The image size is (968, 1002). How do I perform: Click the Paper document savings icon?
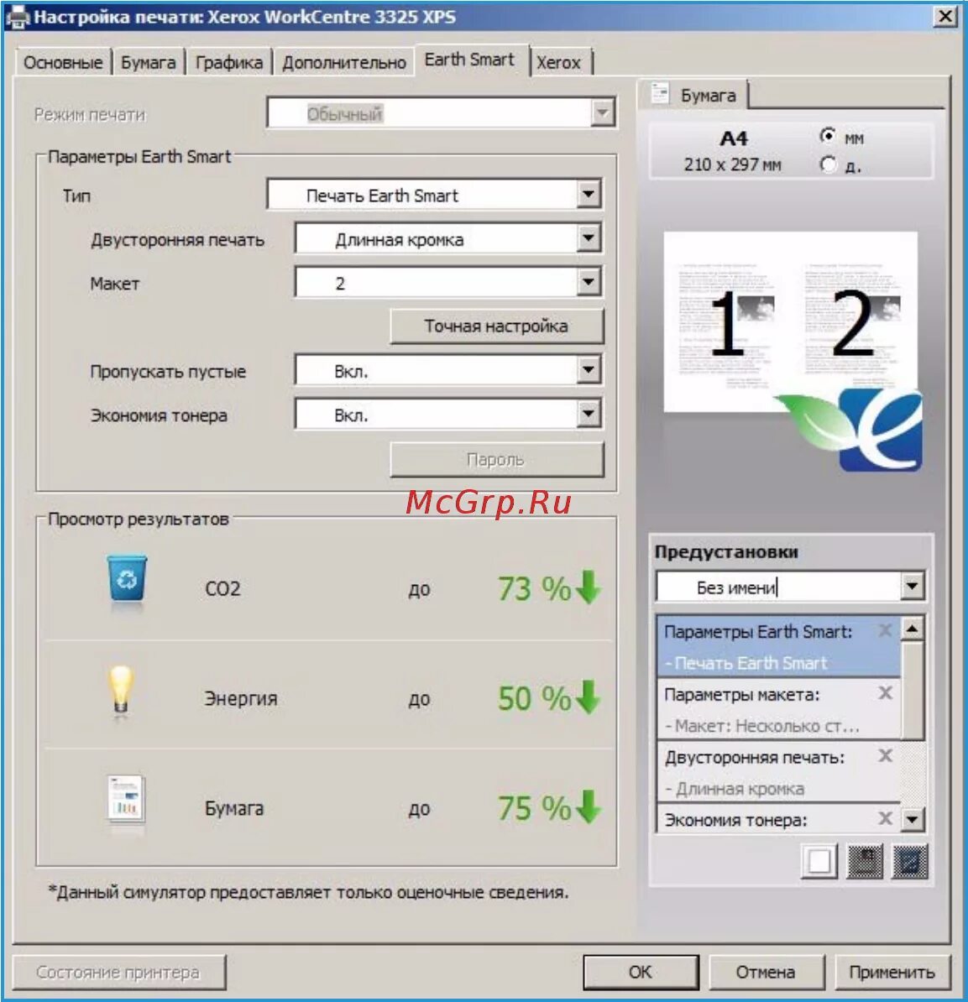click(126, 801)
